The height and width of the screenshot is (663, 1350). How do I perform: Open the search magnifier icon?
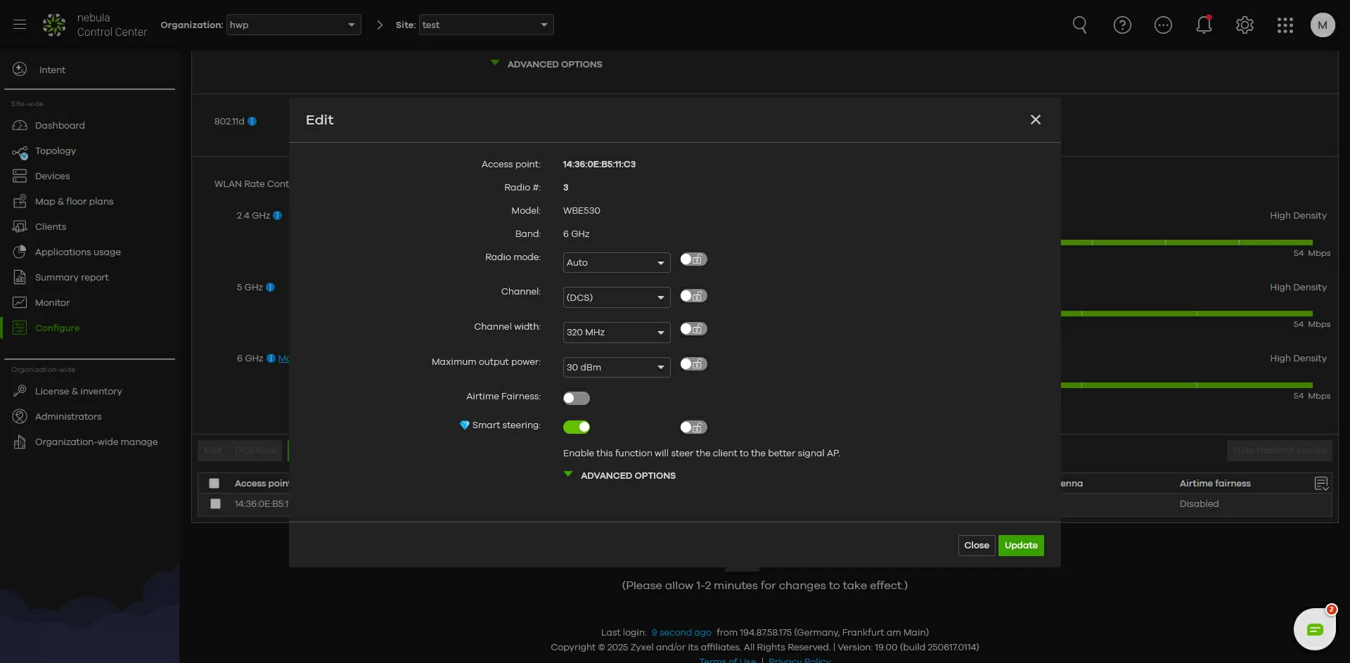click(x=1079, y=25)
